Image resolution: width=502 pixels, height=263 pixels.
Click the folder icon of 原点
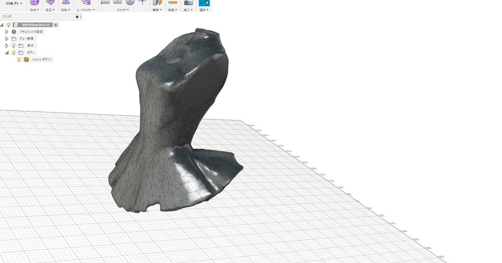[x=21, y=46]
